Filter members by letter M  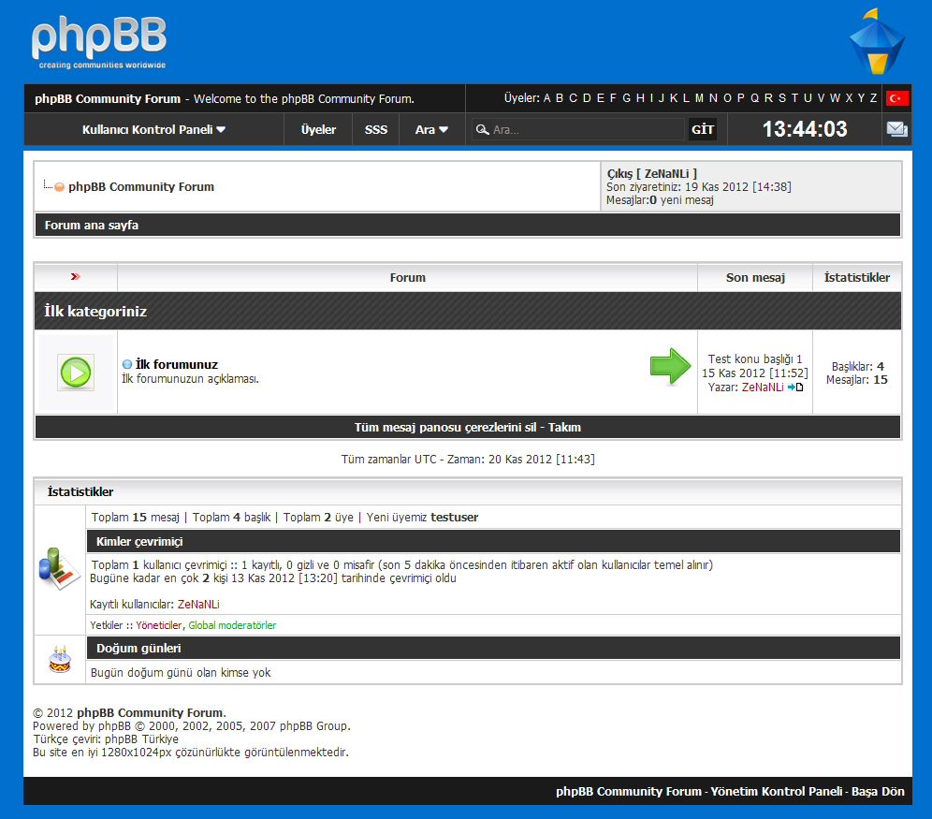pos(699,98)
